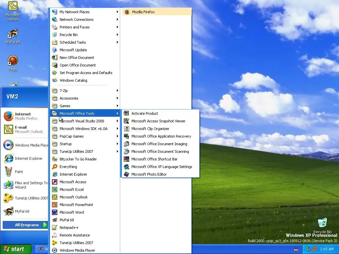Click the 2:42 AM taskbar clock
The width and height of the screenshot is (339, 254).
tap(327, 249)
